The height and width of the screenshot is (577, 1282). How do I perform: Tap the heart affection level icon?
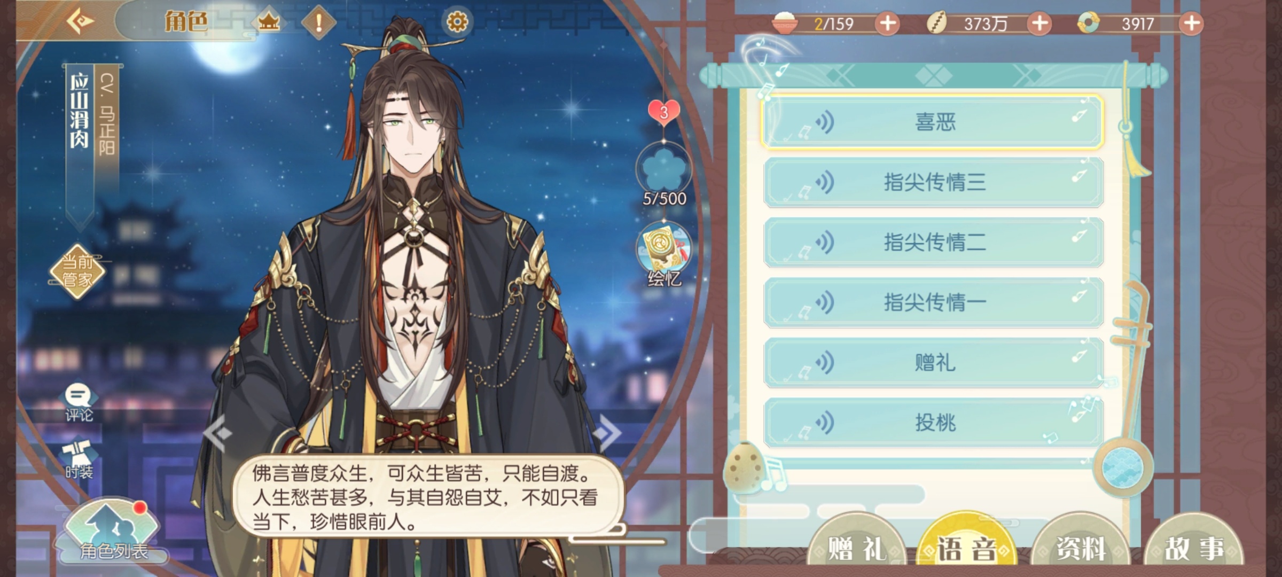[x=664, y=112]
